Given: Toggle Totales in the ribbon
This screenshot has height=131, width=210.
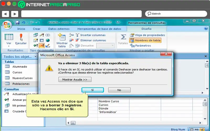Looking at the screenshot, I should (x=123, y=39).
